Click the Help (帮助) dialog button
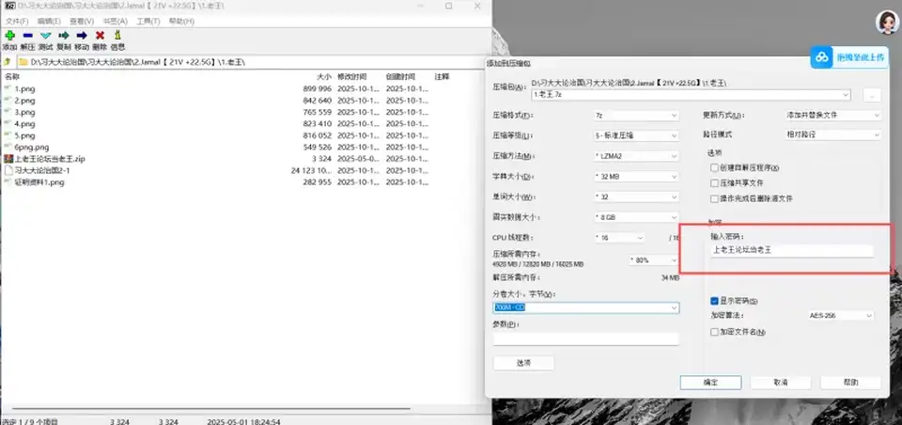This screenshot has height=425, width=902. pos(850,383)
